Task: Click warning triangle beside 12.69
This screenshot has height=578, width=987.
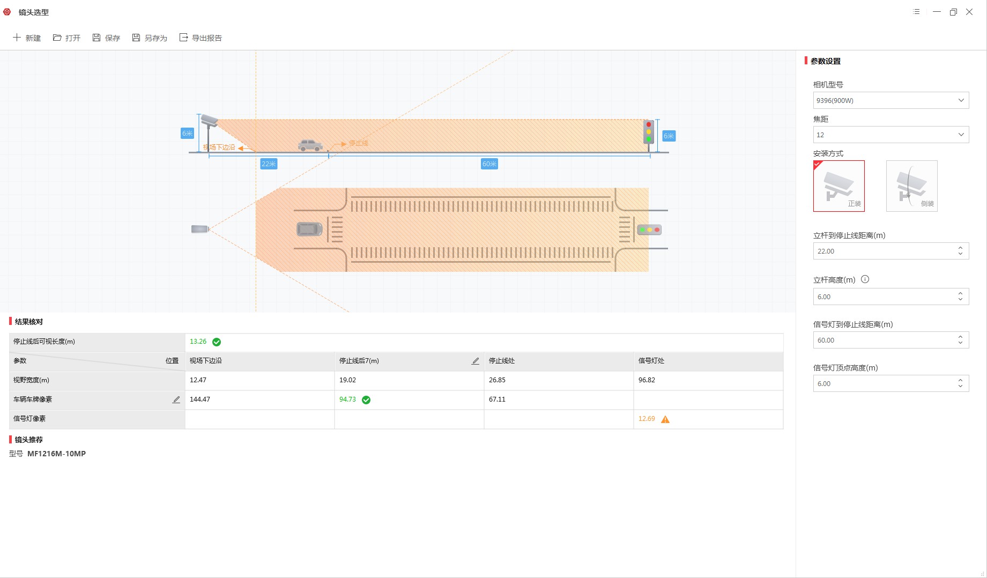Action: [x=665, y=419]
